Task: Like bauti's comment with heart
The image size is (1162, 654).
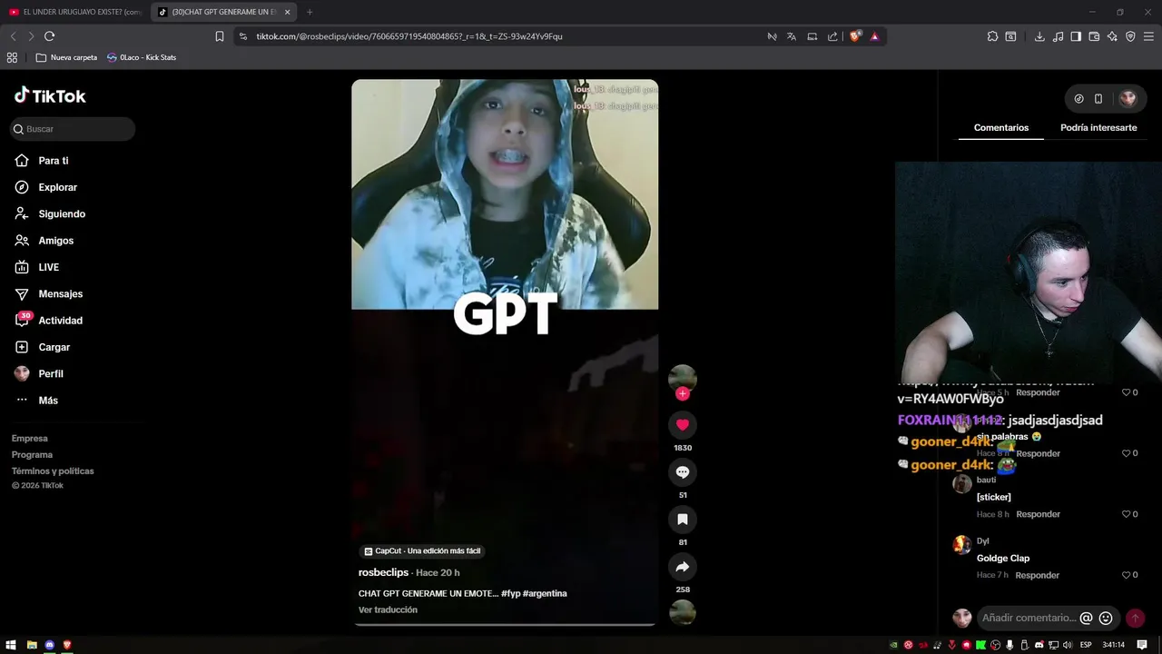Action: coord(1126,514)
